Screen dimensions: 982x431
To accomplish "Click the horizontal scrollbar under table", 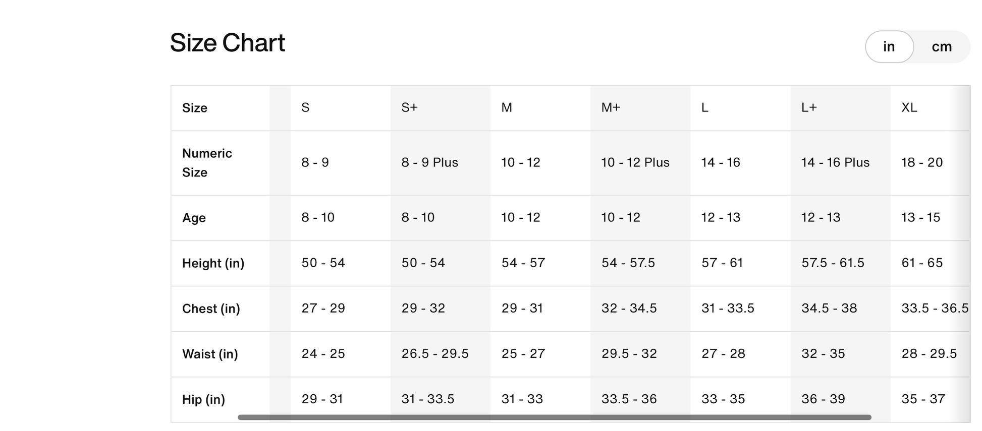I will tap(554, 417).
